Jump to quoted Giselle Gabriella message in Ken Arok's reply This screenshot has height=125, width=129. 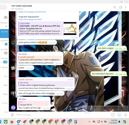point(40,58)
